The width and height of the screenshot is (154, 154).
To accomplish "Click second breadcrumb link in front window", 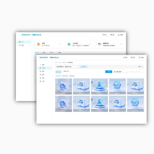I will [x=60, y=63].
